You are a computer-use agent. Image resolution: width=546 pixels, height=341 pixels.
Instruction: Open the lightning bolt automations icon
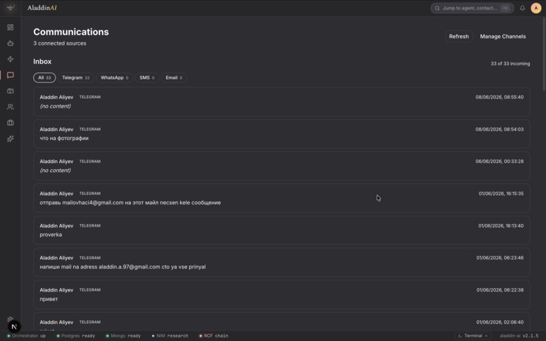[x=10, y=59]
